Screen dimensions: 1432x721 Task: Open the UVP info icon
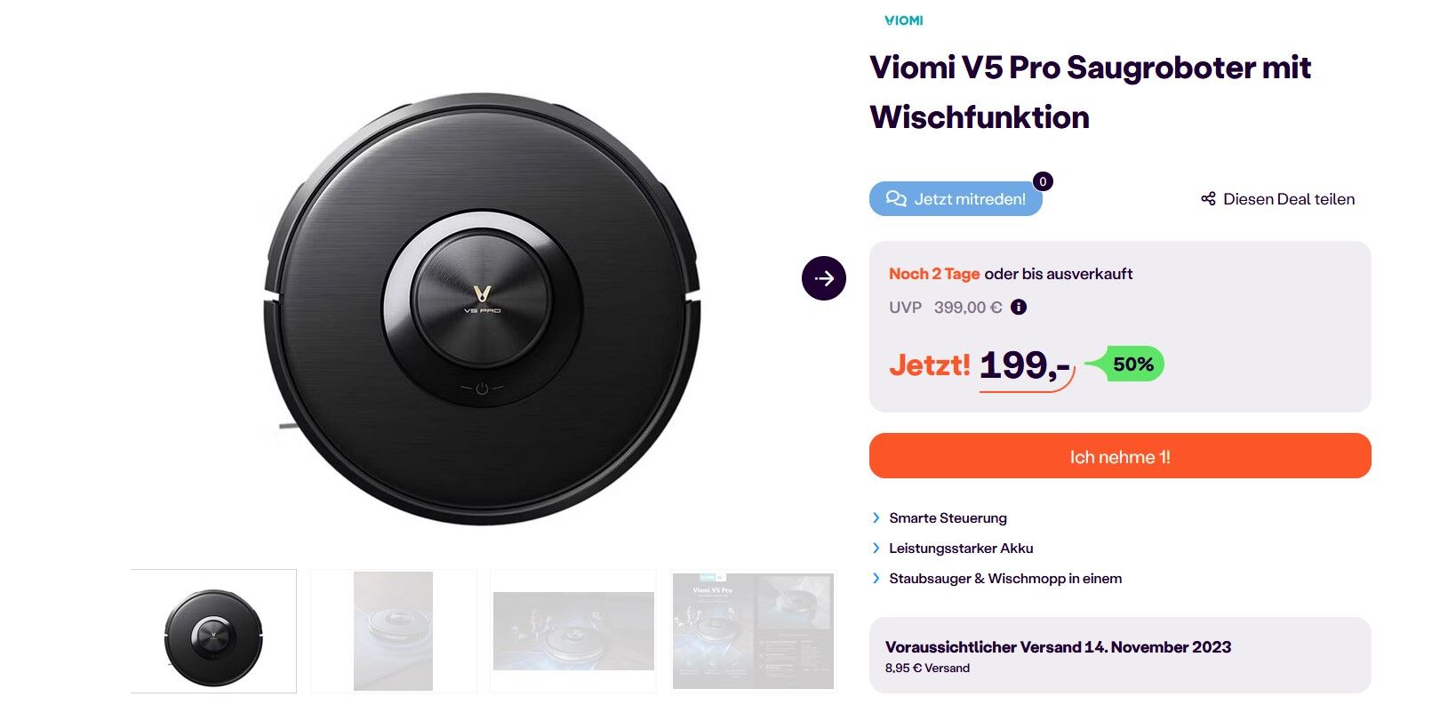[x=1019, y=307]
